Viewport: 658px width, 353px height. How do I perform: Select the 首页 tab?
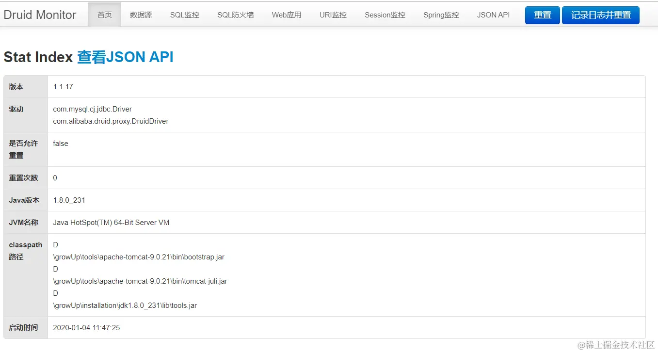(x=105, y=15)
